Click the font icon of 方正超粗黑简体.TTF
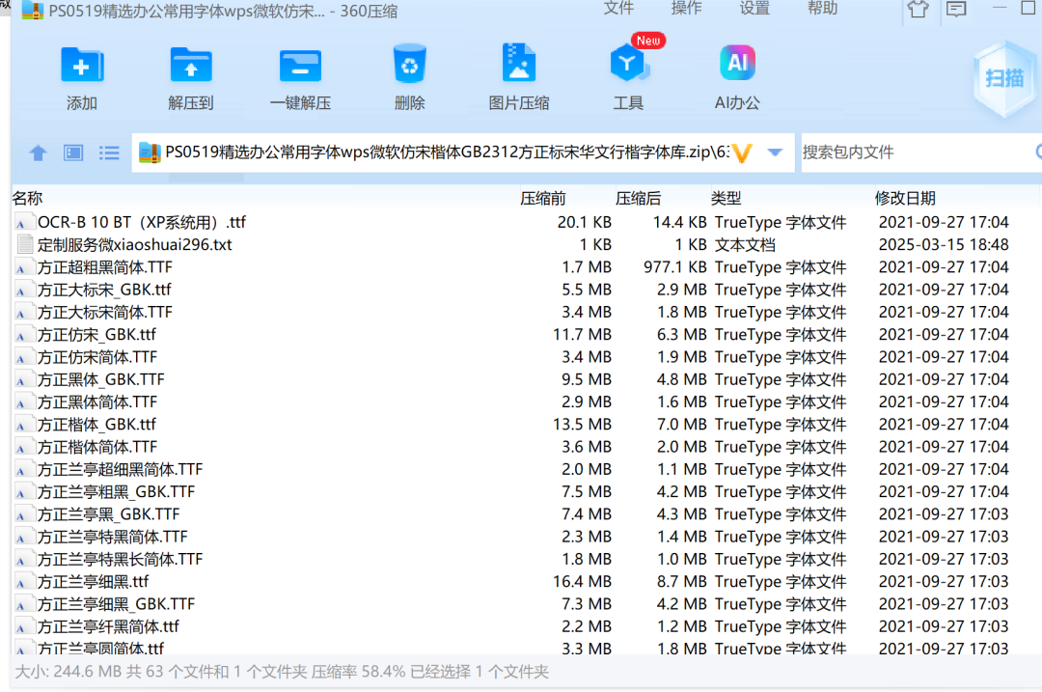The image size is (1042, 692). 22,268
